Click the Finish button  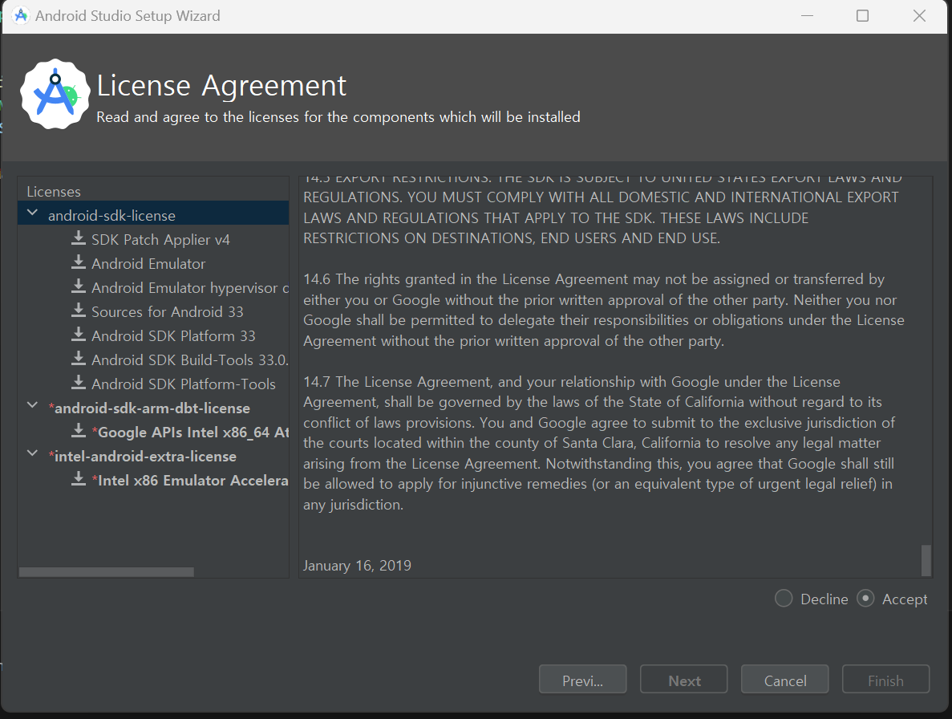click(x=885, y=679)
